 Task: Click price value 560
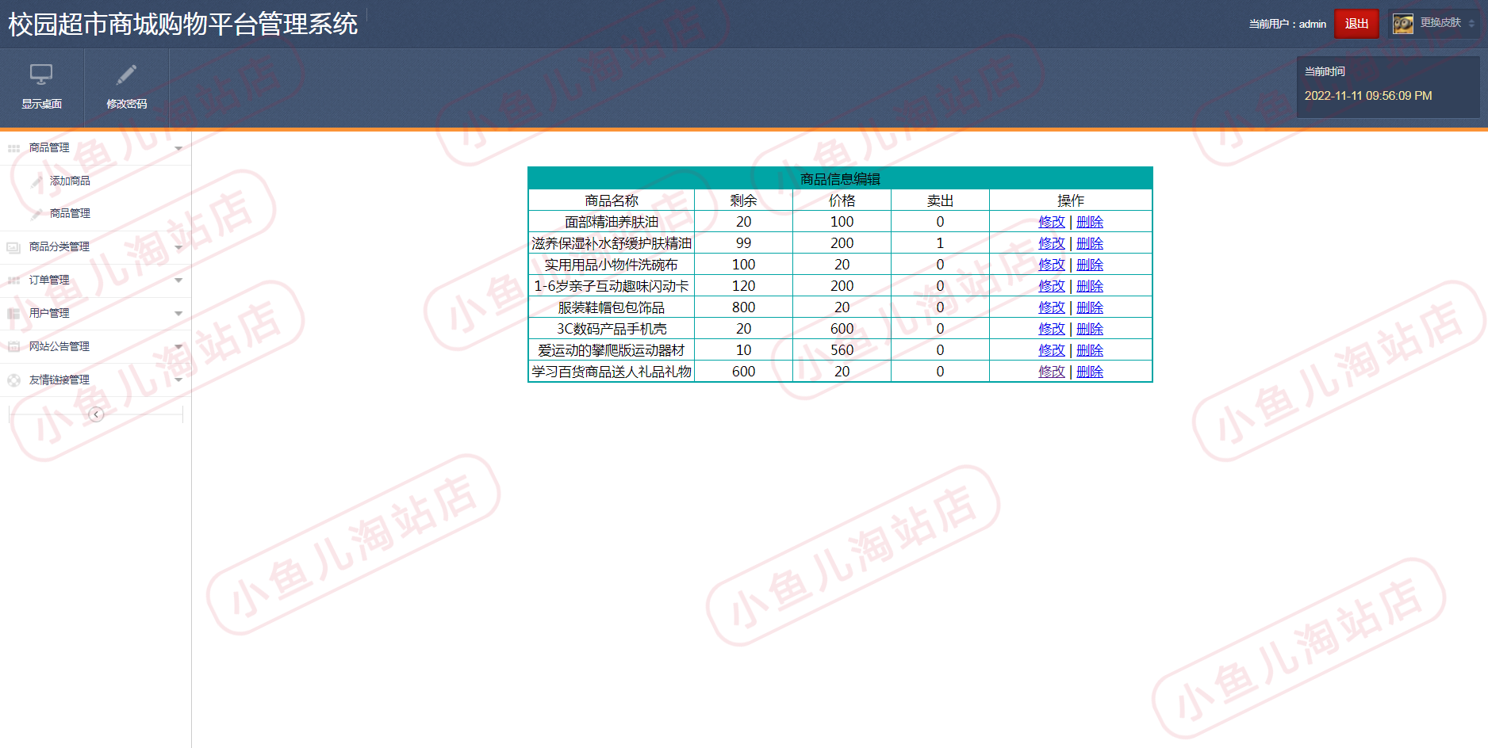(842, 350)
